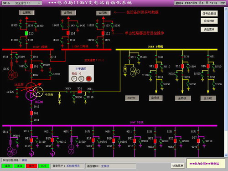Click the red stop round button
228x171 pixels.
tap(88, 78)
